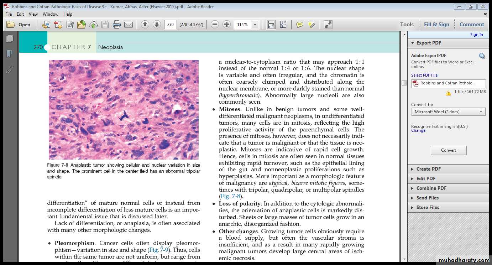Image resolution: width=492 pixels, height=265 pixels.
Task: Switch to the Fill & Sign pane
Action: (436, 25)
